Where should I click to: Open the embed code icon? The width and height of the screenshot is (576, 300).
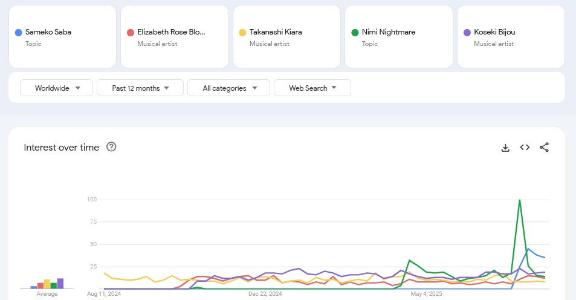point(525,148)
